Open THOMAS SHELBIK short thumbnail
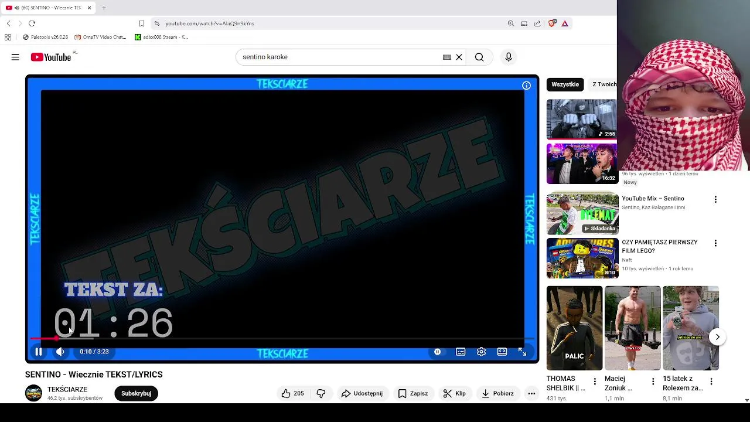Screen dimensions: 750x422 tap(574, 328)
